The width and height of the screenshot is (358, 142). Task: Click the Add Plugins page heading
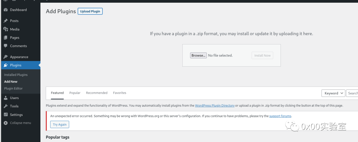[x=61, y=11]
